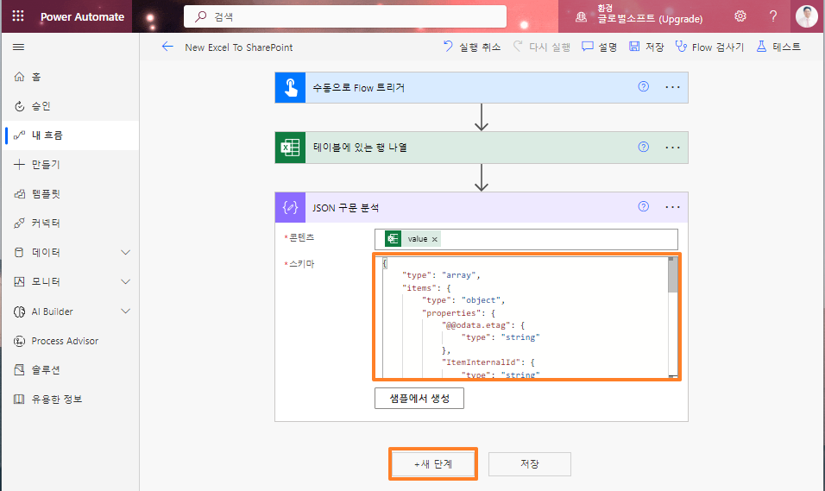Open ellipsis menu of 수동으로 Flow 트리거
The image size is (825, 491).
(672, 87)
